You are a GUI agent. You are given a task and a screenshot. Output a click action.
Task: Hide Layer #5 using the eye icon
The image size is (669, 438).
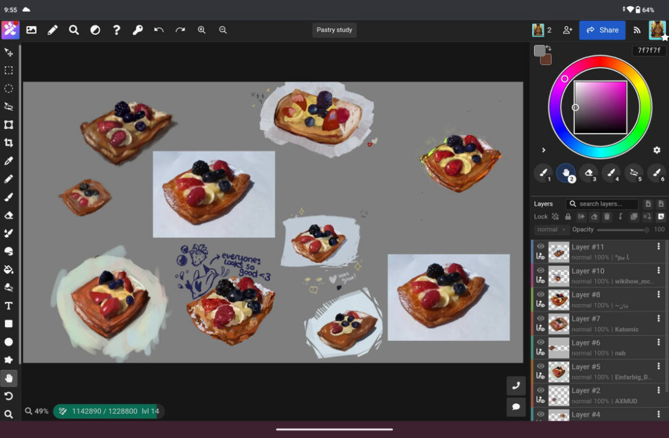[541, 366]
